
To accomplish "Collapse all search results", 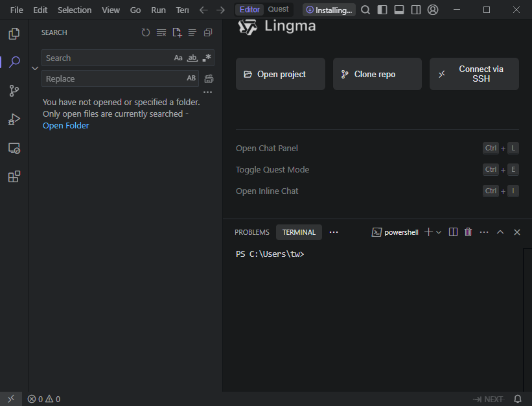I will click(x=208, y=32).
